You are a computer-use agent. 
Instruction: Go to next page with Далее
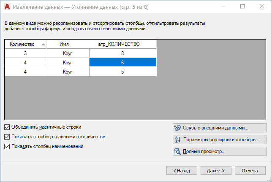tap(216, 171)
